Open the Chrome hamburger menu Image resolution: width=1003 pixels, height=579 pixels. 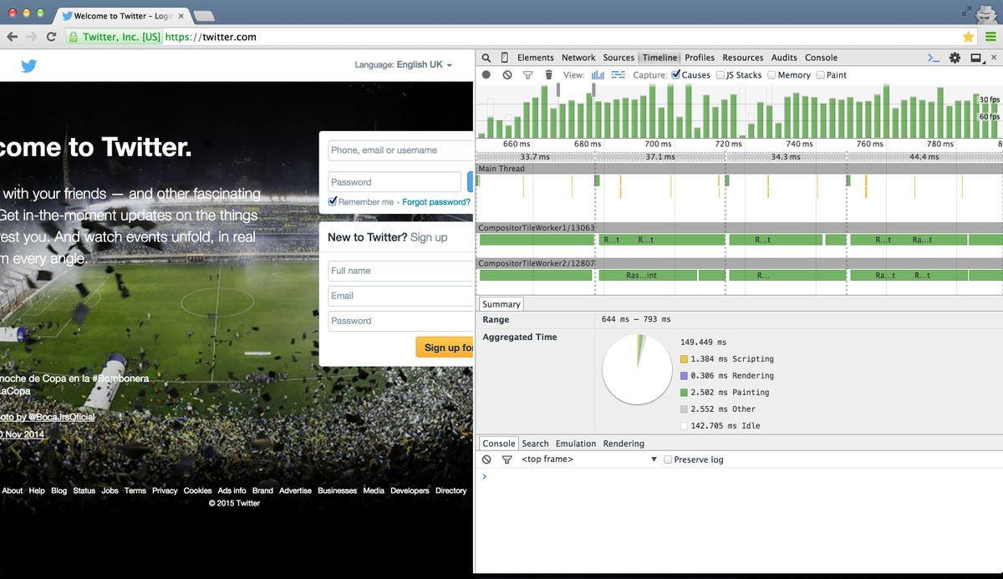click(x=990, y=37)
